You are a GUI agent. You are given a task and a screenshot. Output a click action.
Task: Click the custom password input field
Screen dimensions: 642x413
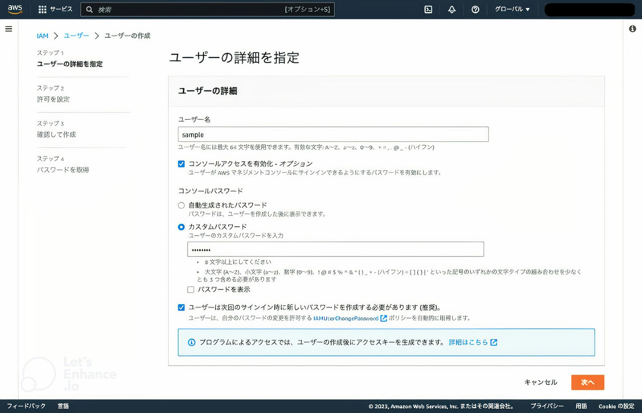335,249
